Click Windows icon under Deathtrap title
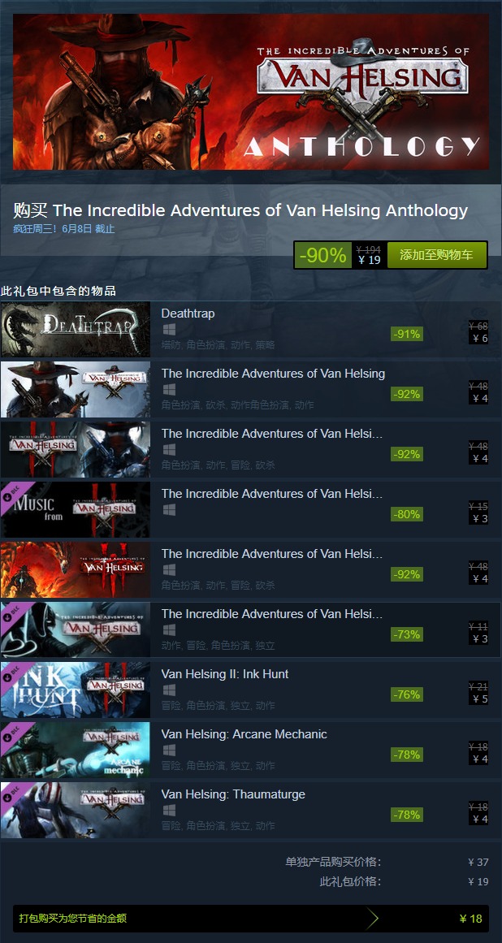This screenshot has height=943, width=502. [169, 330]
